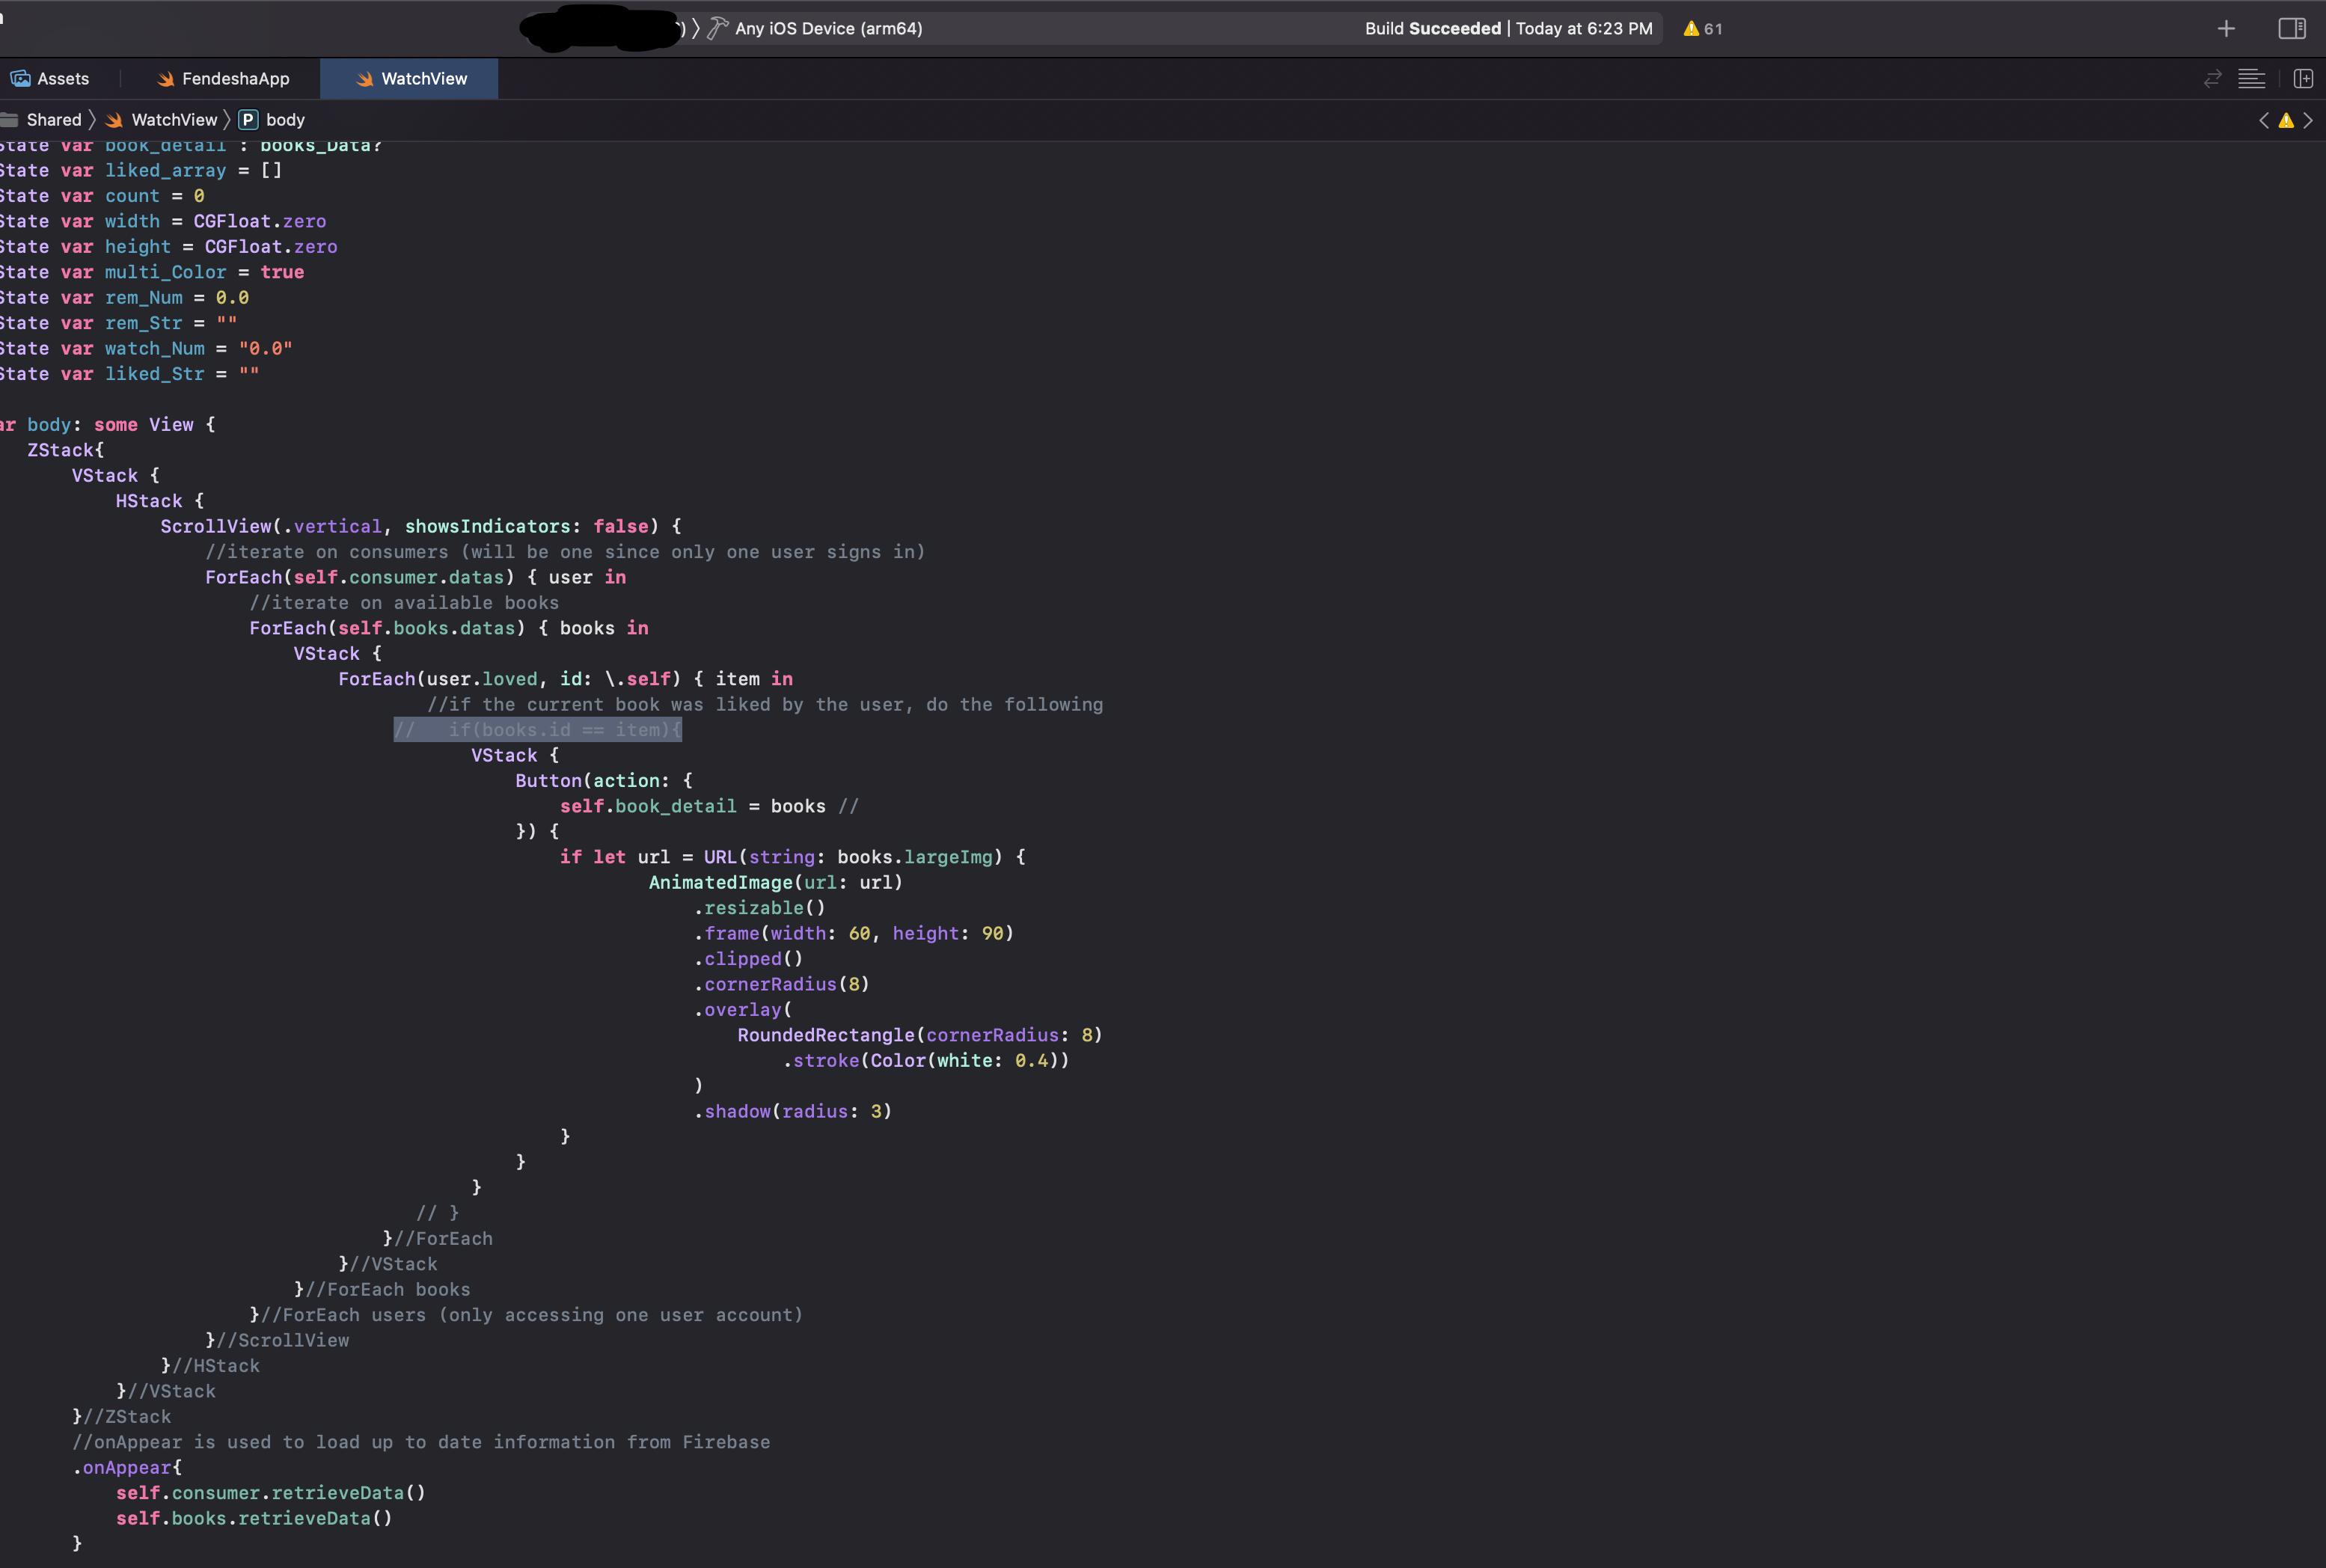Click 'self.consumer.retrieveData()' line
Screen dimensions: 2326x1568
pos(271,1493)
